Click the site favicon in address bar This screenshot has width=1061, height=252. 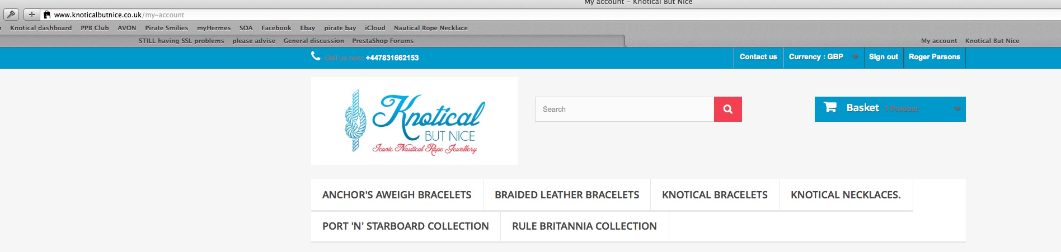pyautogui.click(x=48, y=15)
